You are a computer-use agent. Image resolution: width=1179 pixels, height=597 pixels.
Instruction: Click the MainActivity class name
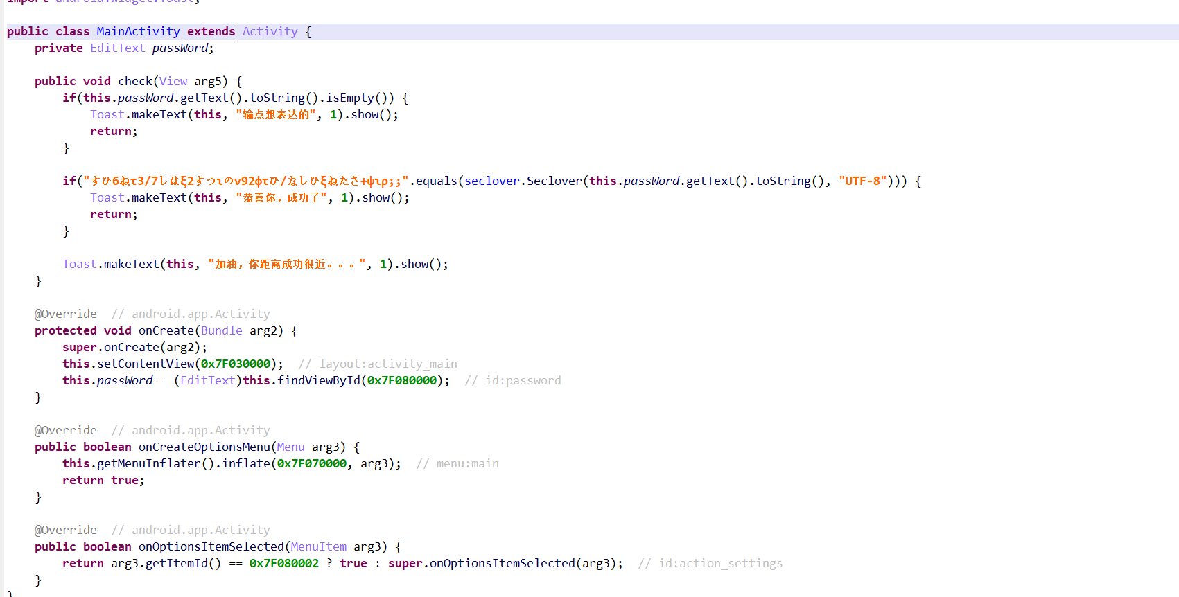point(138,32)
